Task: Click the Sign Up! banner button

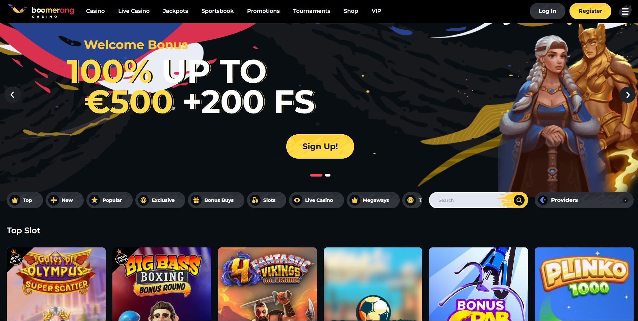Action: tap(320, 146)
